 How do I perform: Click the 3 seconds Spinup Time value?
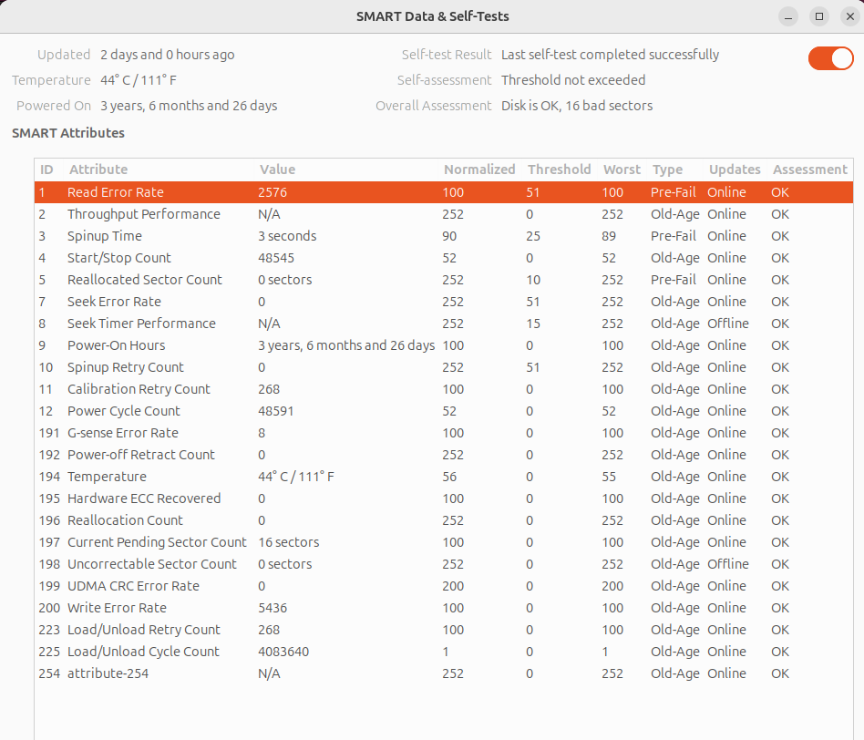(287, 236)
